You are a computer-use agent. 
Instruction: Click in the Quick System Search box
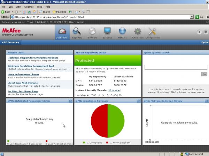(176, 67)
